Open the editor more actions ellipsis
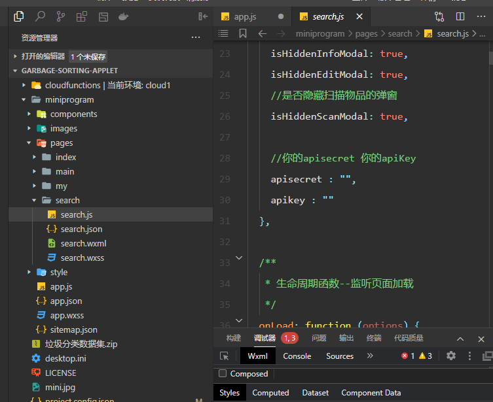The image size is (493, 402). point(481,16)
